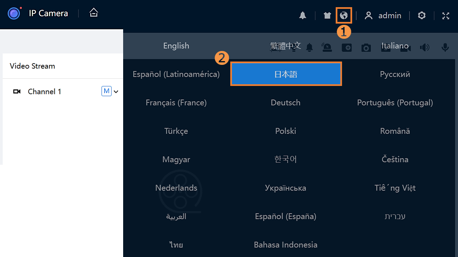Choose Bahasa Indonesia language
This screenshot has width=458, height=257.
(286, 245)
